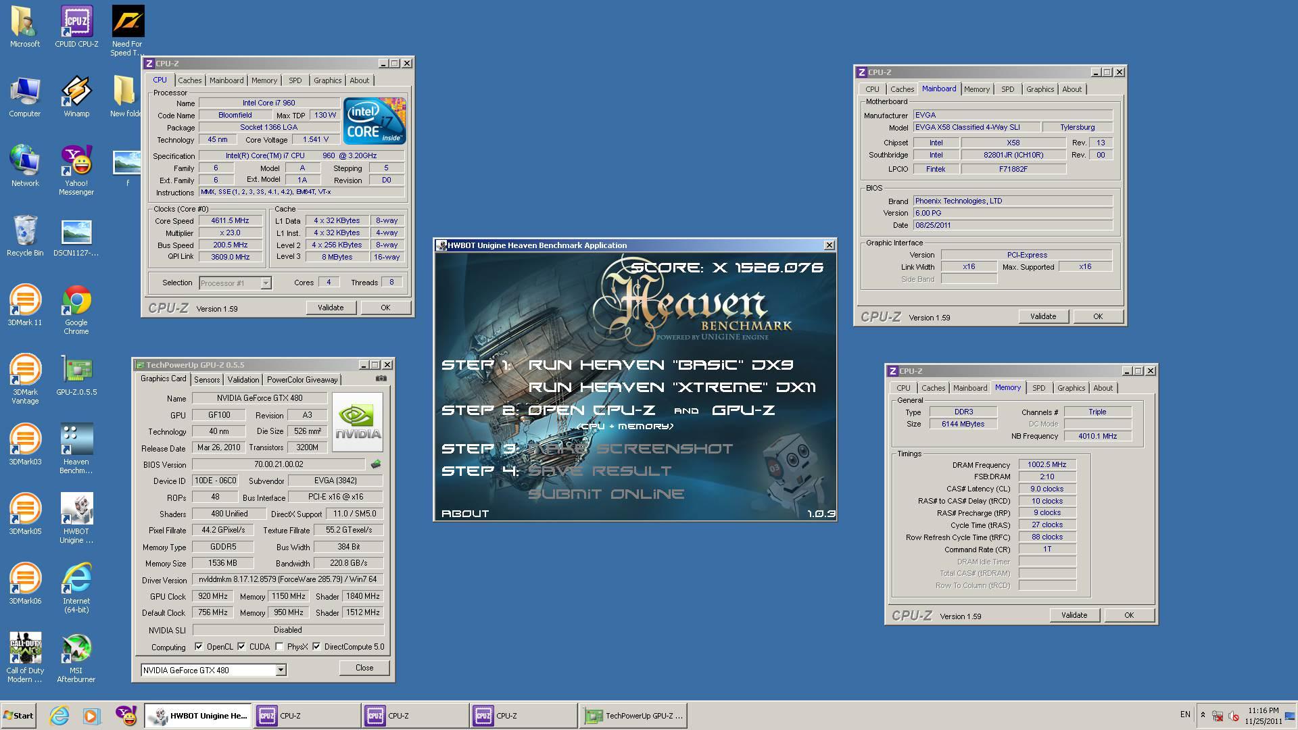Click Validate in the Memory CPU-Z window

tap(1074, 615)
